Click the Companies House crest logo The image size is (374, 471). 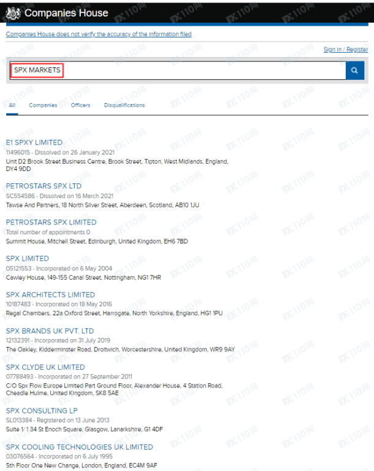tap(13, 13)
